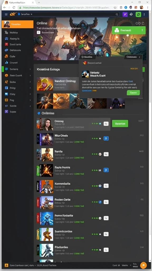Viewport: 152px width, 271px height.
Task: Expand the Pnieg sidebar item
Action: pyautogui.click(x=30, y=88)
